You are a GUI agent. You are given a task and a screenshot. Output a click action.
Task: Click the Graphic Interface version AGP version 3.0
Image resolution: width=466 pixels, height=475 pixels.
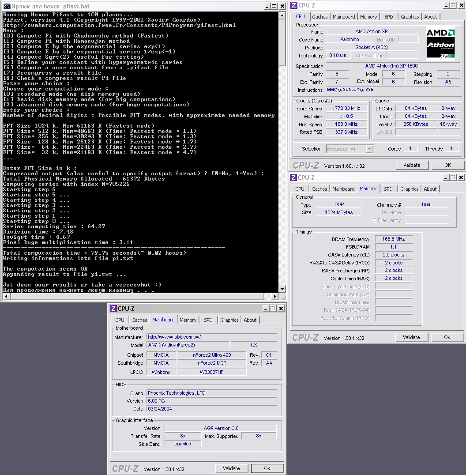(x=221, y=428)
